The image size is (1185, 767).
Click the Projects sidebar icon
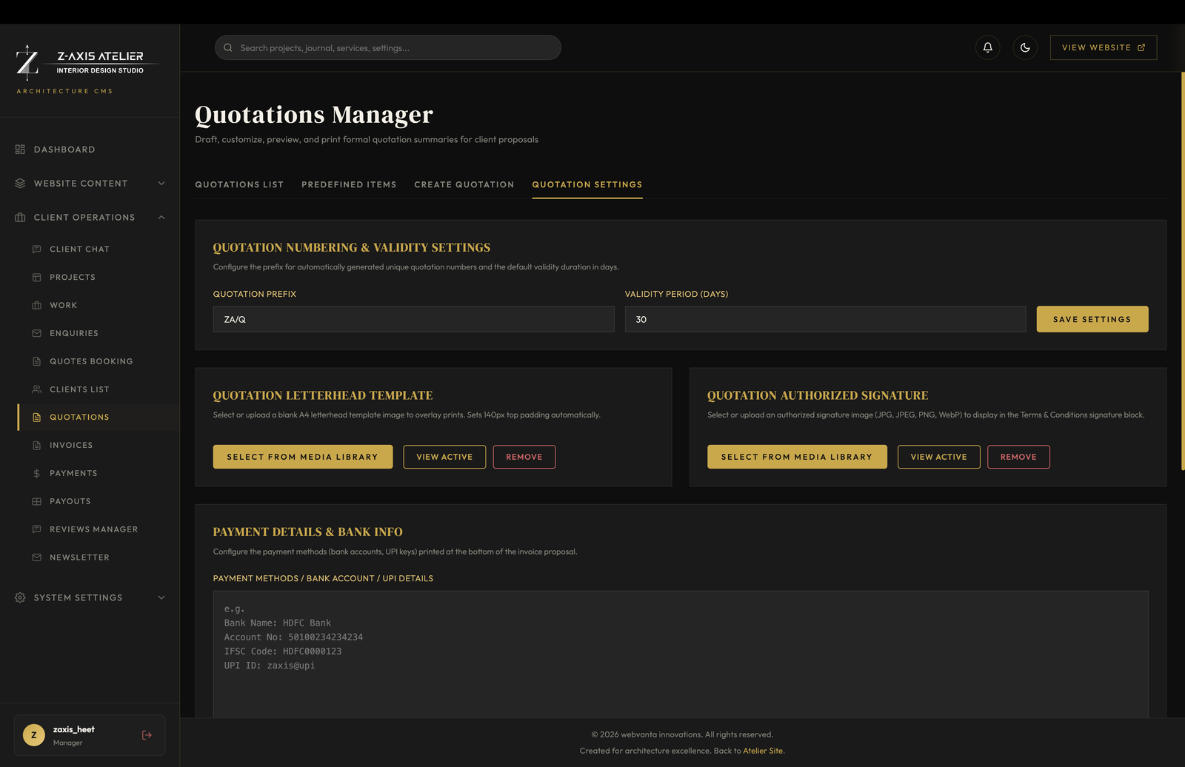[x=37, y=278]
